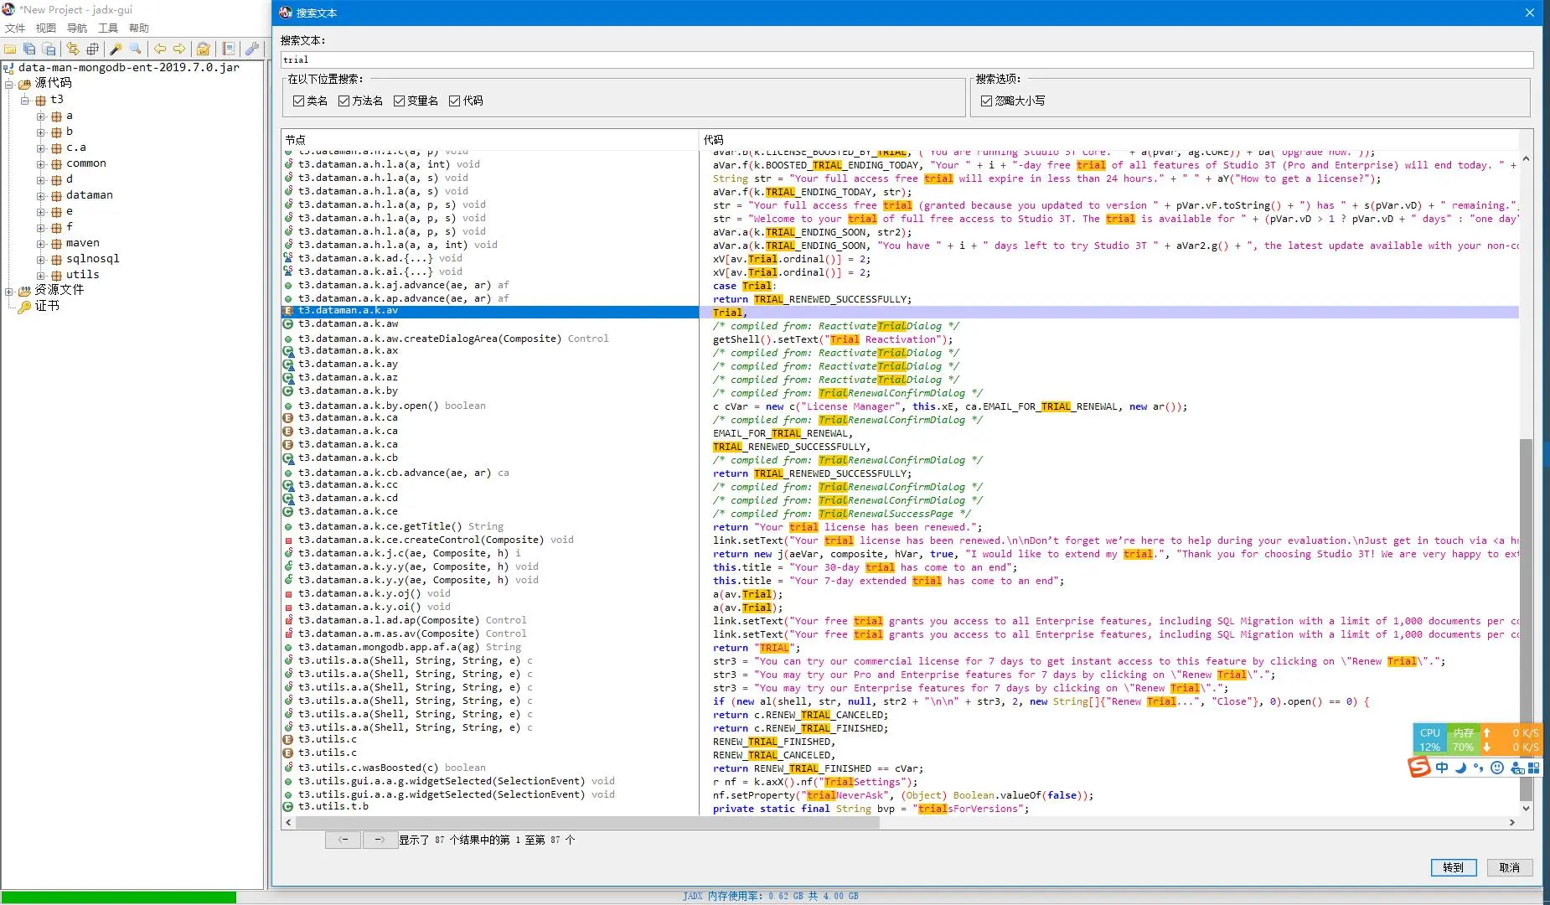Toggle the Sync with editor arrows icon
The image size is (1550, 905).
click(73, 49)
